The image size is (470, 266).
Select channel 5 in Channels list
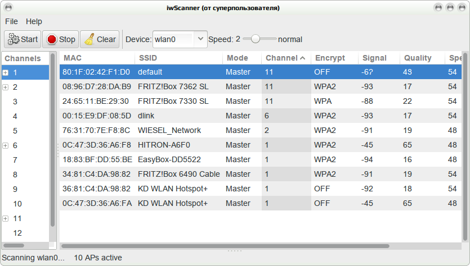[25, 131]
